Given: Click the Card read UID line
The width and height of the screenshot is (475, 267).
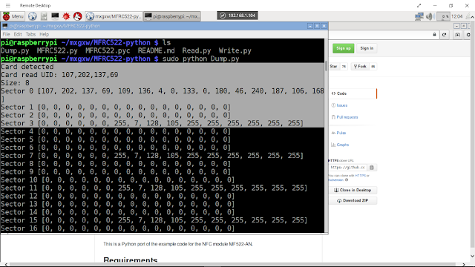Looking at the screenshot, I should (x=59, y=75).
